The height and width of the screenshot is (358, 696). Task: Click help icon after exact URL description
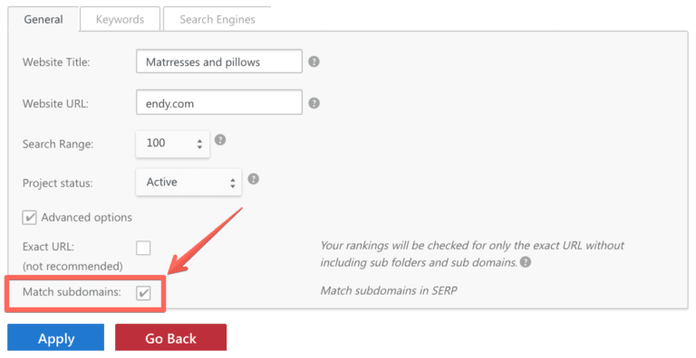(x=526, y=262)
